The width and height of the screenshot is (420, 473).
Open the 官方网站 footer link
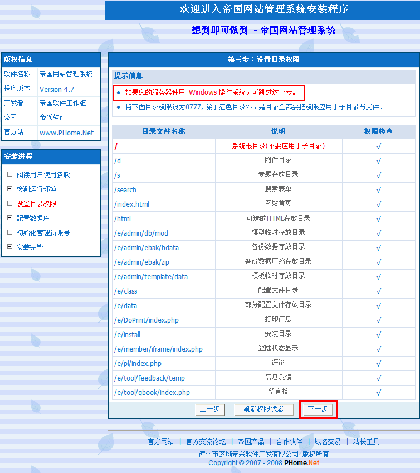pos(160,442)
